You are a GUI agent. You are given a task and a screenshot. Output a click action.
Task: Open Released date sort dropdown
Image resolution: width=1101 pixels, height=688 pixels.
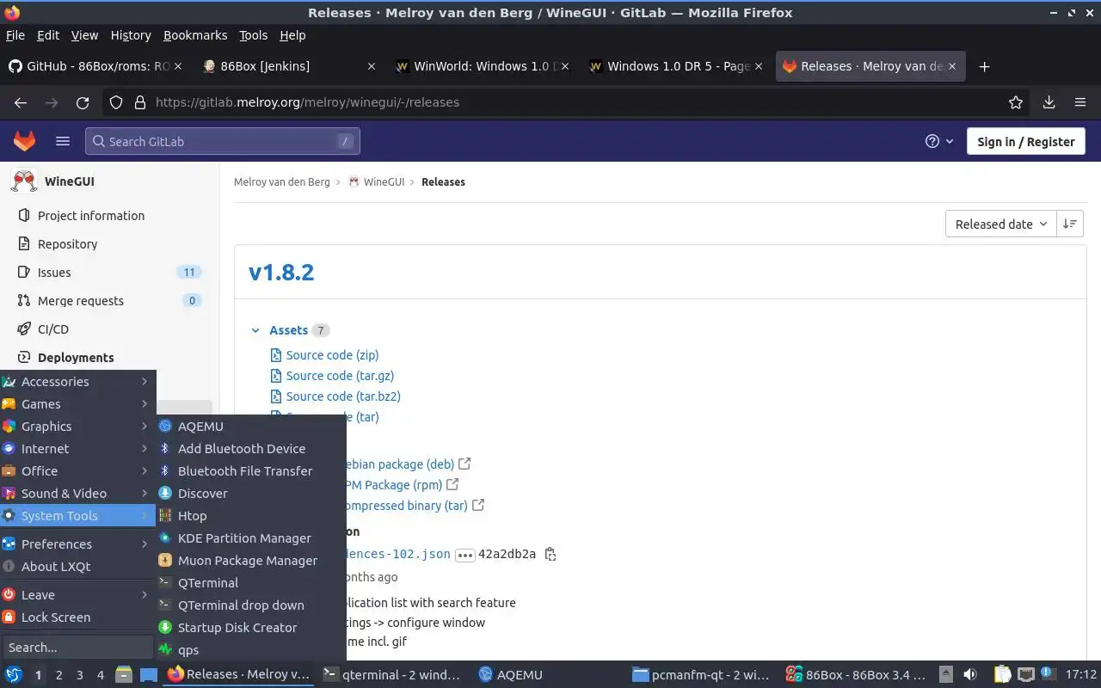point(1000,224)
